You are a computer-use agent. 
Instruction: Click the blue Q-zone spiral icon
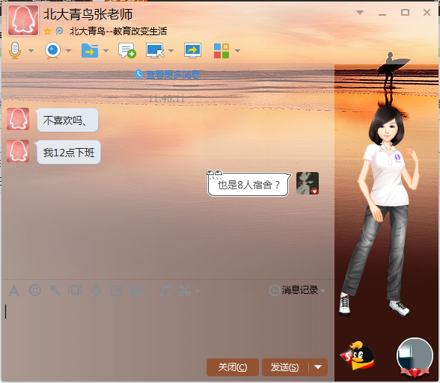point(59,31)
